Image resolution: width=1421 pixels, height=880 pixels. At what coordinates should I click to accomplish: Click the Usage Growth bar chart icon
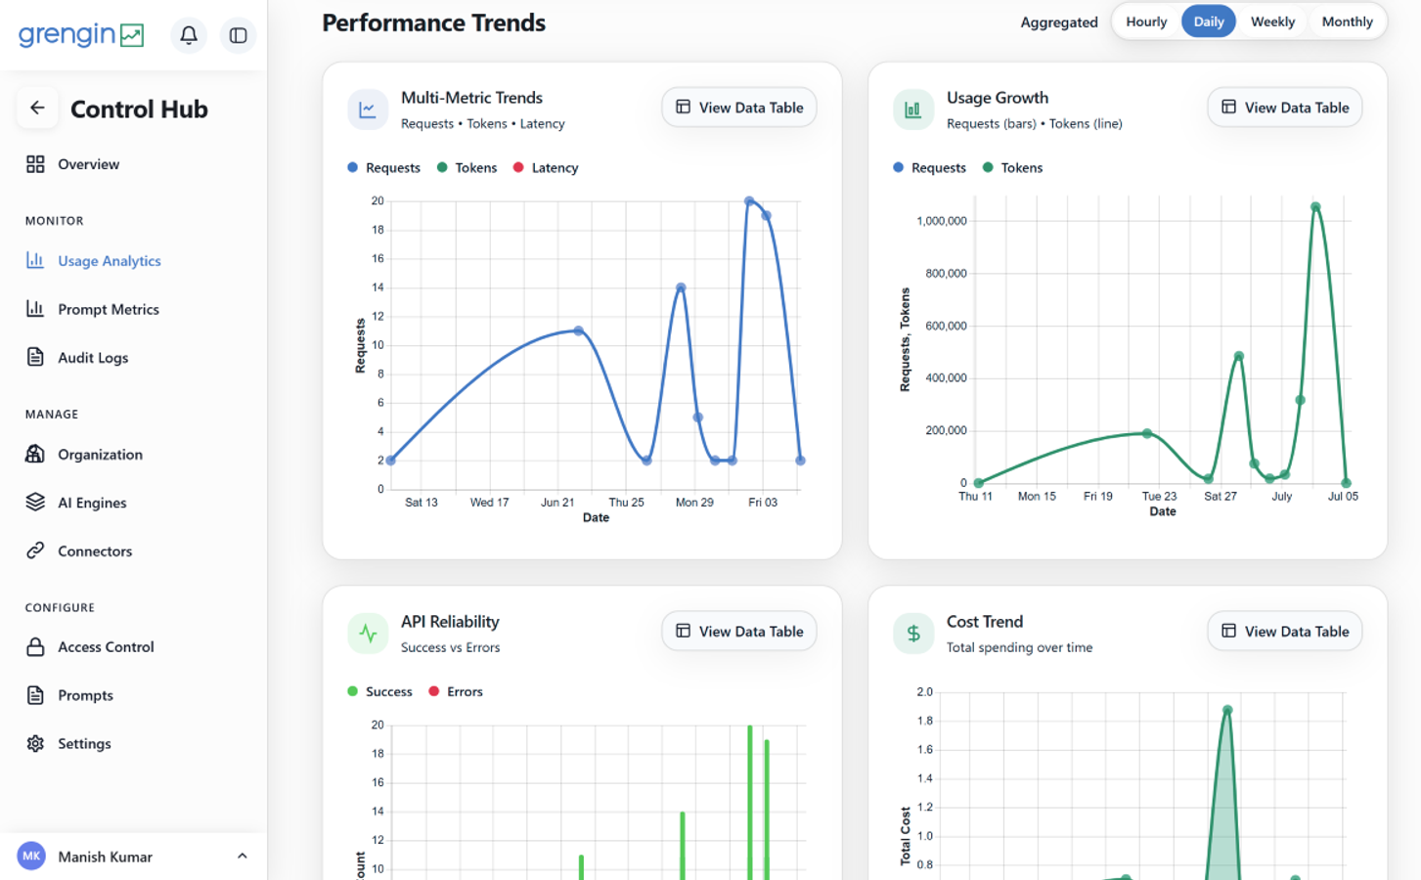click(x=913, y=110)
